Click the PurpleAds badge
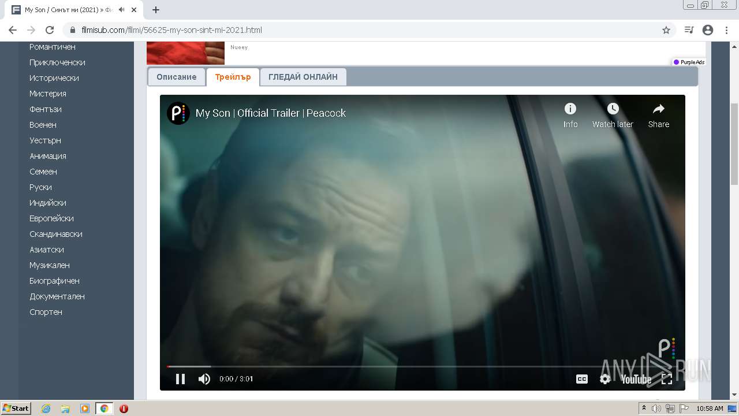The height and width of the screenshot is (416, 739). tap(689, 62)
